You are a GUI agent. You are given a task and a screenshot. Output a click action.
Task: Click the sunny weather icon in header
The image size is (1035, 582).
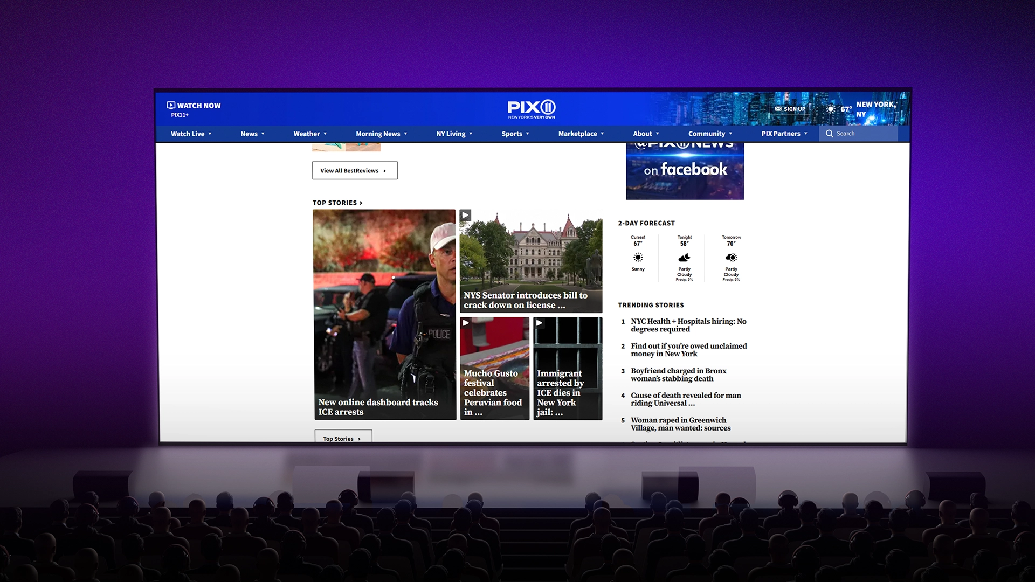[x=831, y=109]
